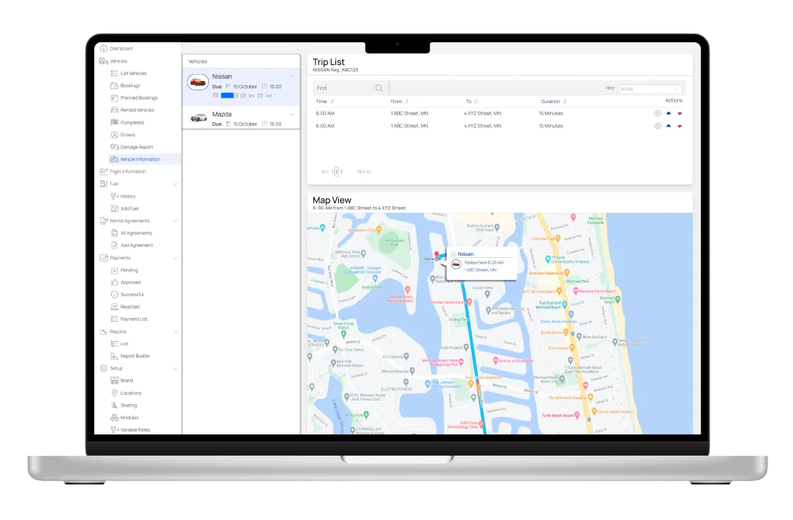
Task: Click the Pending payments icon
Action: coord(114,270)
